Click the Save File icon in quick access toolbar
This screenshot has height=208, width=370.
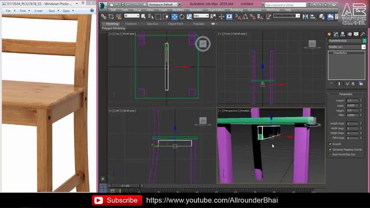point(123,5)
